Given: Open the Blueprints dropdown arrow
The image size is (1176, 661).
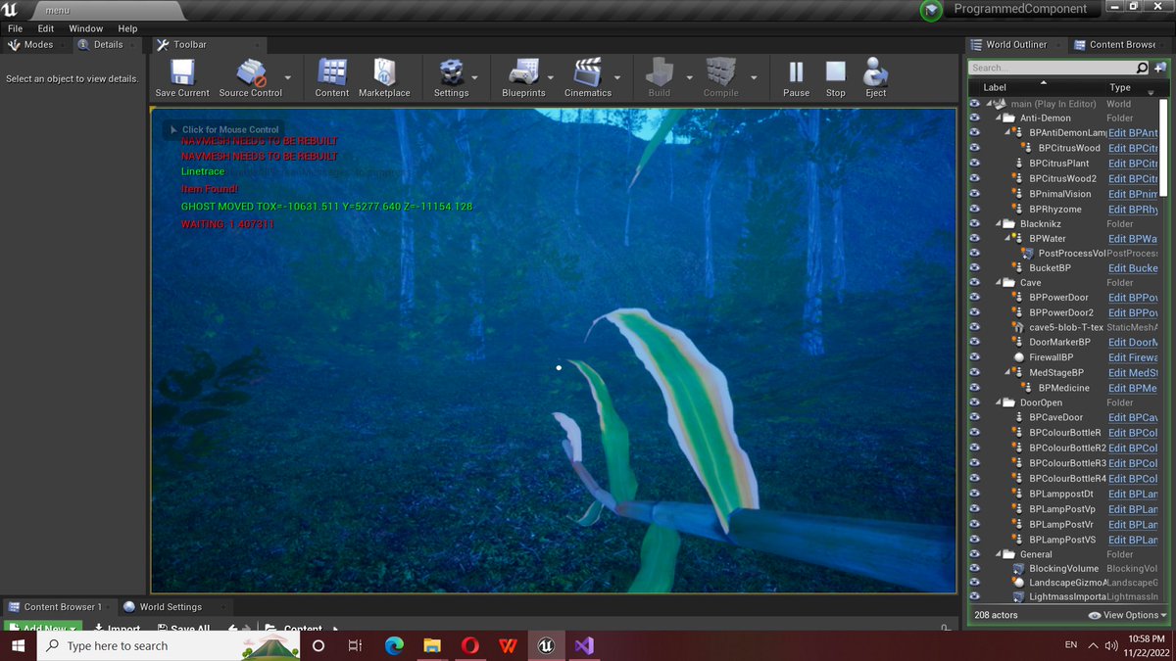Looking at the screenshot, I should (x=551, y=77).
